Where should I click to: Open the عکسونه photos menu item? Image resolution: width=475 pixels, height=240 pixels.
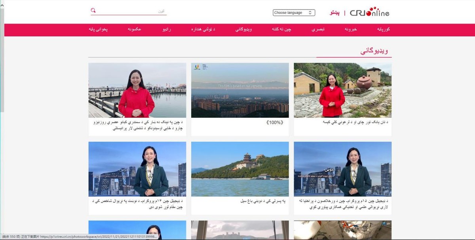[x=135, y=30]
